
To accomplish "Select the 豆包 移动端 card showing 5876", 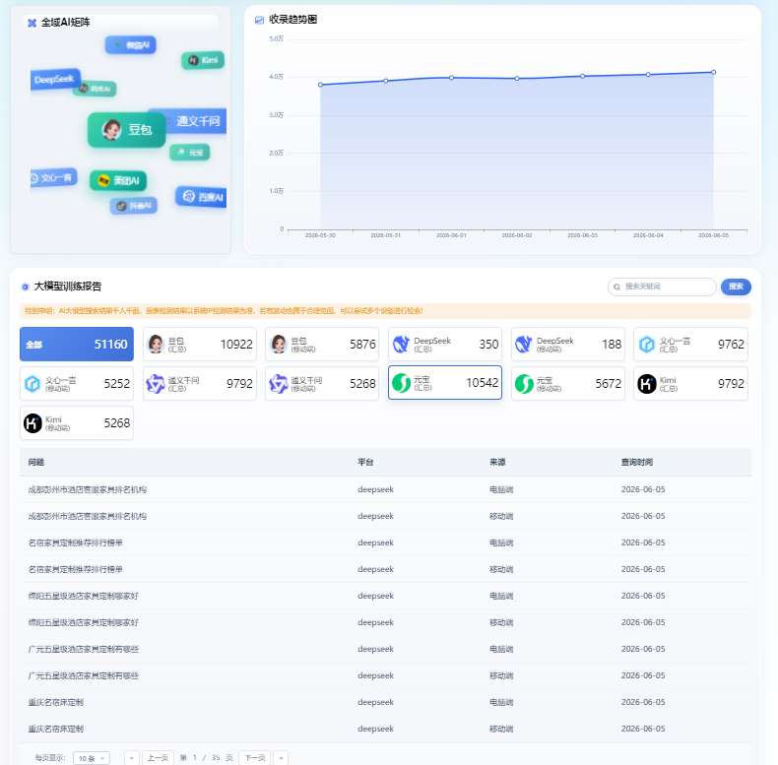I will tap(322, 345).
